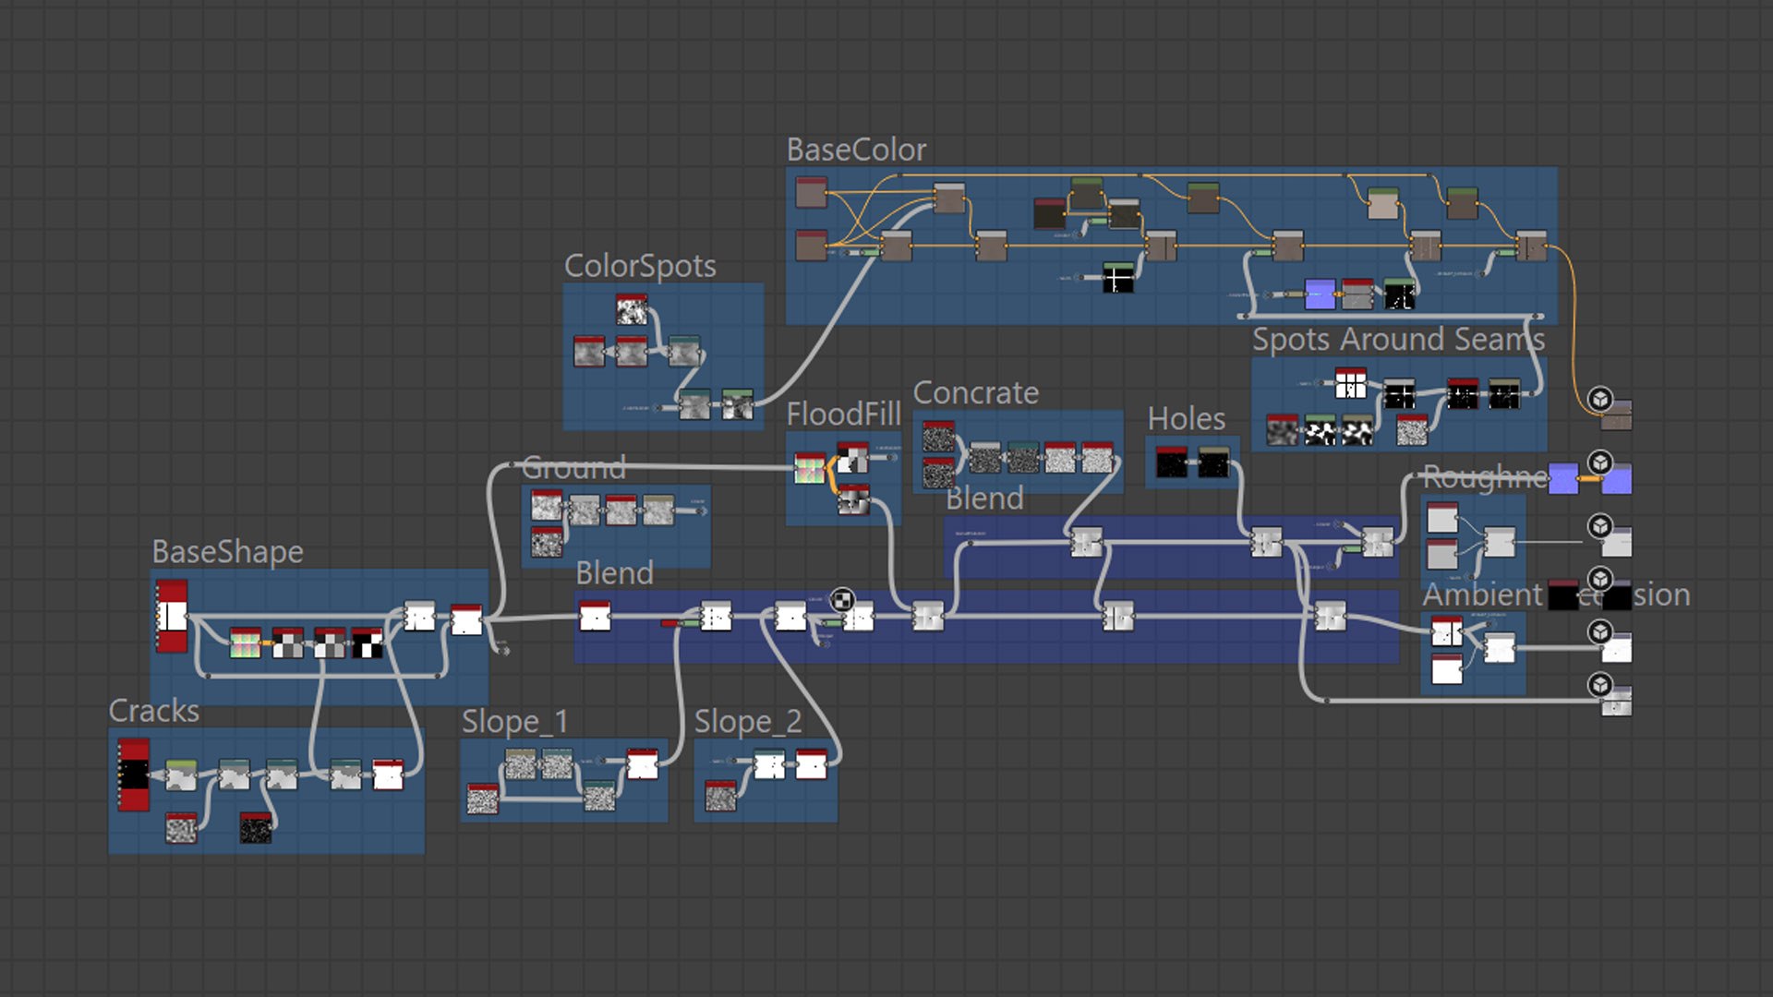Click the Concrate frame title

(x=976, y=392)
